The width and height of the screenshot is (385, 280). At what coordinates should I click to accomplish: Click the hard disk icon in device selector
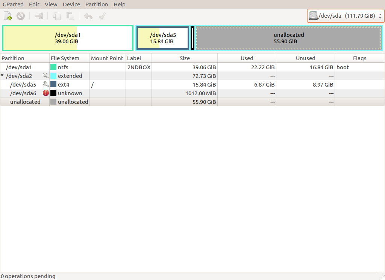(x=313, y=16)
